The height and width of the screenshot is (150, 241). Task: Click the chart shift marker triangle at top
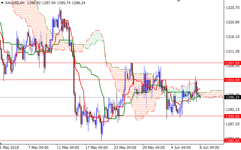[179, 1]
